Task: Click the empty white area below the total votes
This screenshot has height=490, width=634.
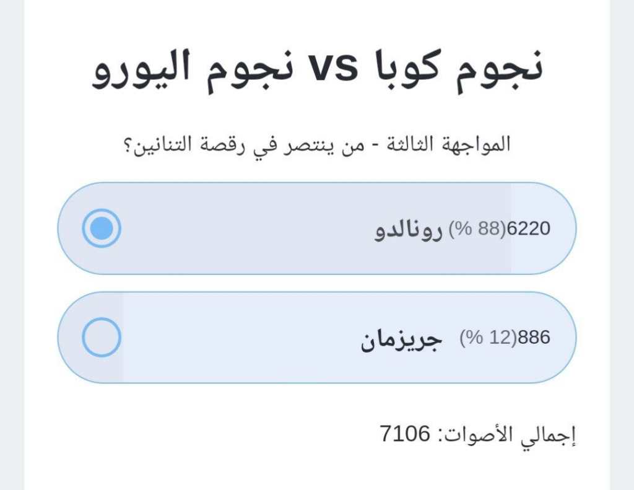Action: coord(310,471)
